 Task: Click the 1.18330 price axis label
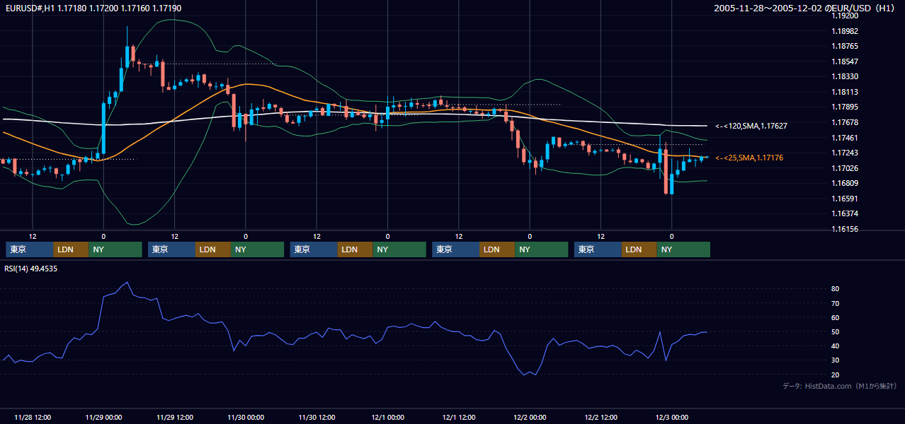[844, 76]
